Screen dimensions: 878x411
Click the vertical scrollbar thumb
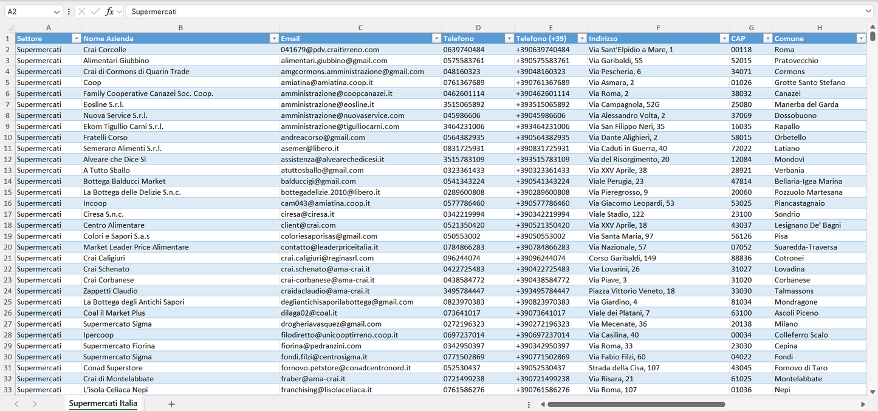pos(873,36)
